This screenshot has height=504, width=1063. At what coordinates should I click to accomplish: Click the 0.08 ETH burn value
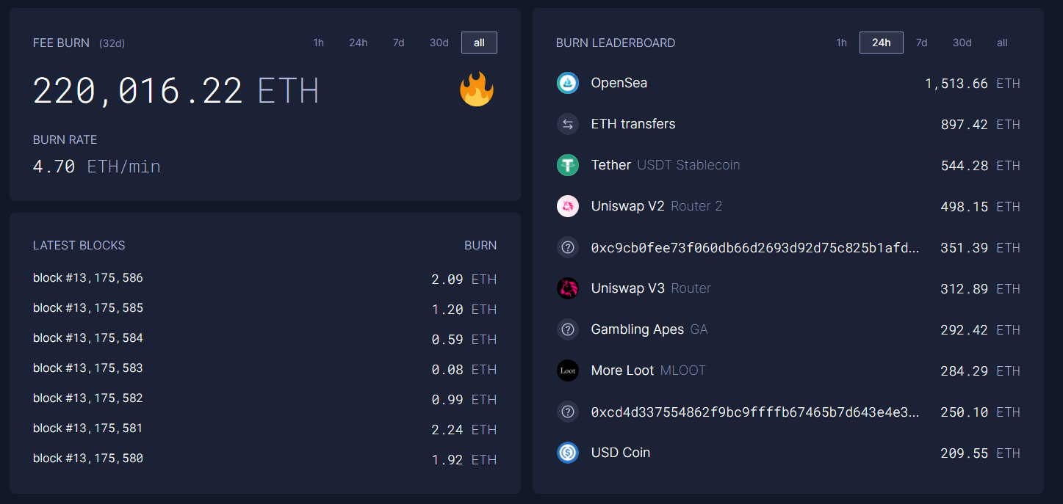(464, 370)
